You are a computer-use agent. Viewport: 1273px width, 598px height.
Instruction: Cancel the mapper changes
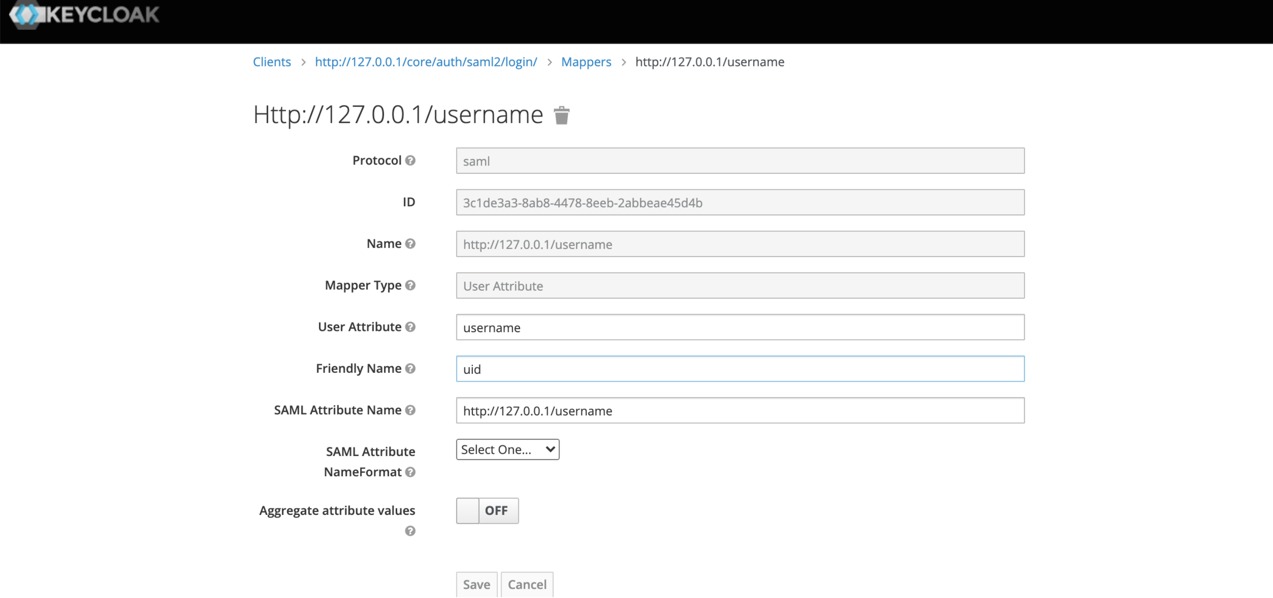[527, 585]
